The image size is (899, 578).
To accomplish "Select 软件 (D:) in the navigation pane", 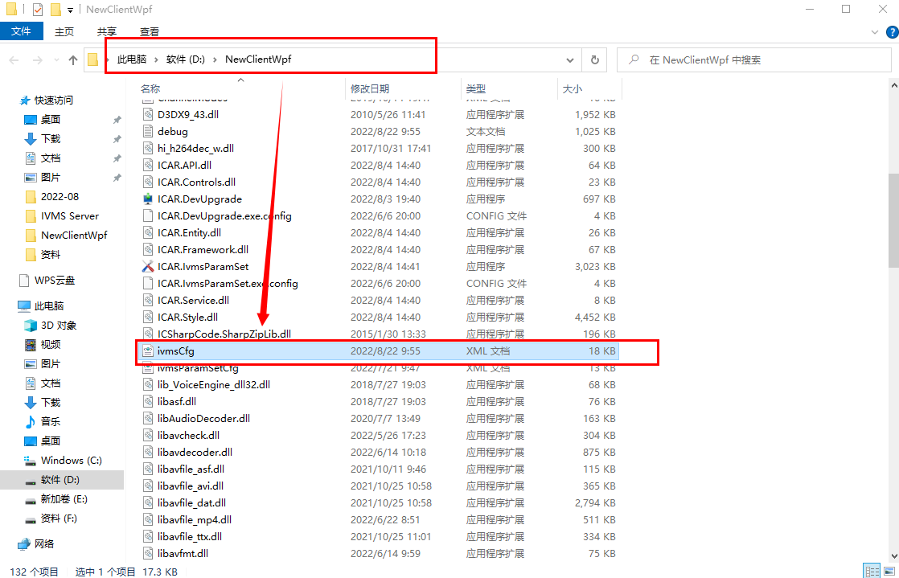I will (62, 480).
